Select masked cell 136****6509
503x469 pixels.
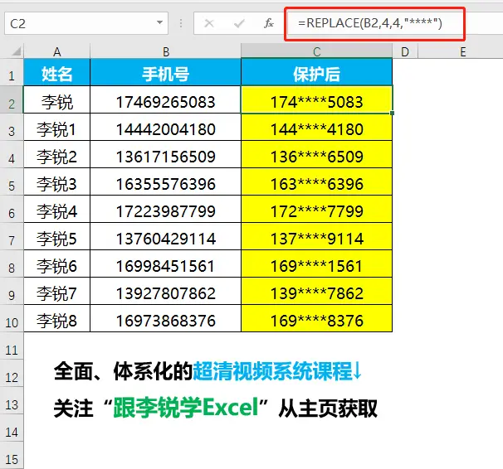(x=316, y=154)
